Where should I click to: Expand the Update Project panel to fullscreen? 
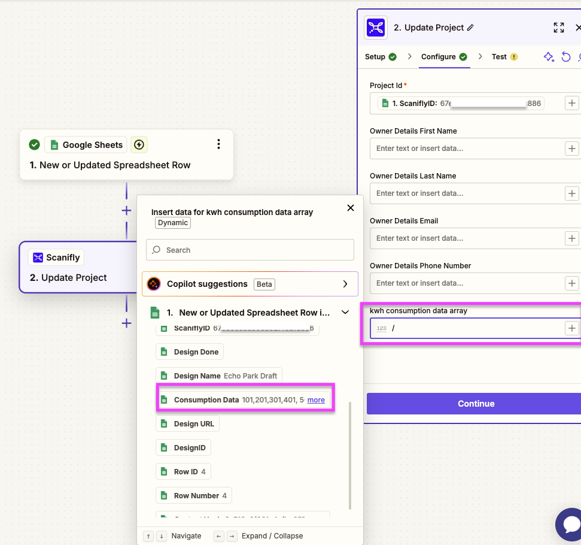(559, 28)
